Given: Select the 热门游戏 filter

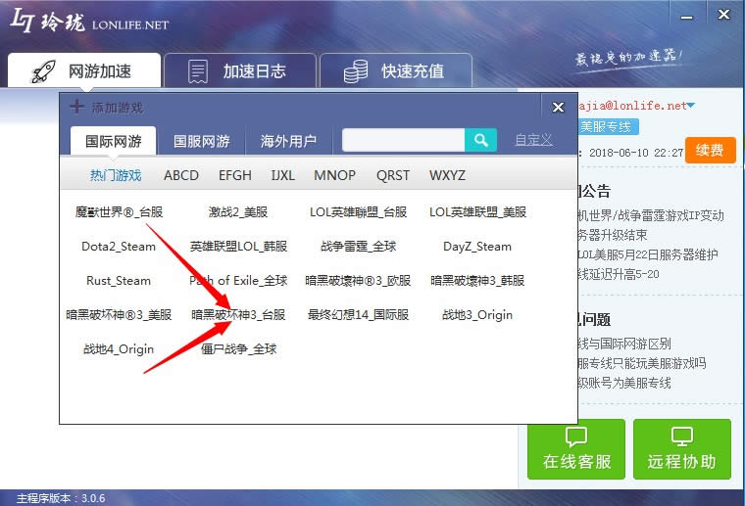Looking at the screenshot, I should [116, 175].
